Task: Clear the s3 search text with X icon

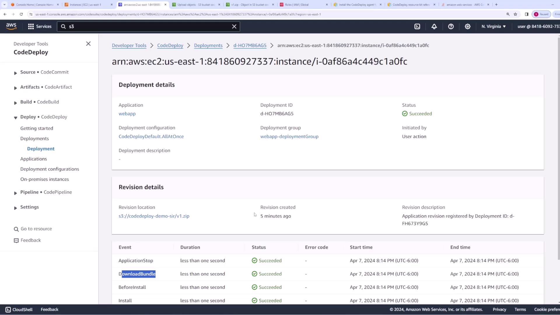Action: 234,27
